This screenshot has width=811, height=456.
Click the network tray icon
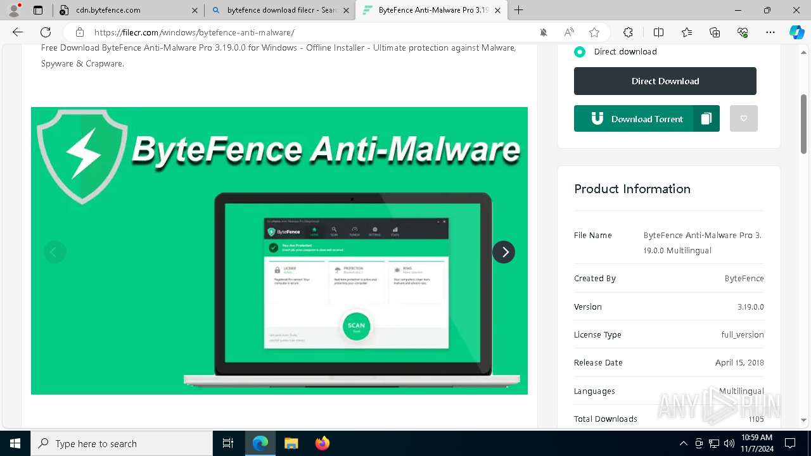coord(714,443)
